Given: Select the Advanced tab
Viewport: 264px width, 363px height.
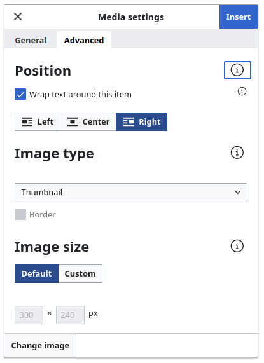Looking at the screenshot, I should pos(84,40).
